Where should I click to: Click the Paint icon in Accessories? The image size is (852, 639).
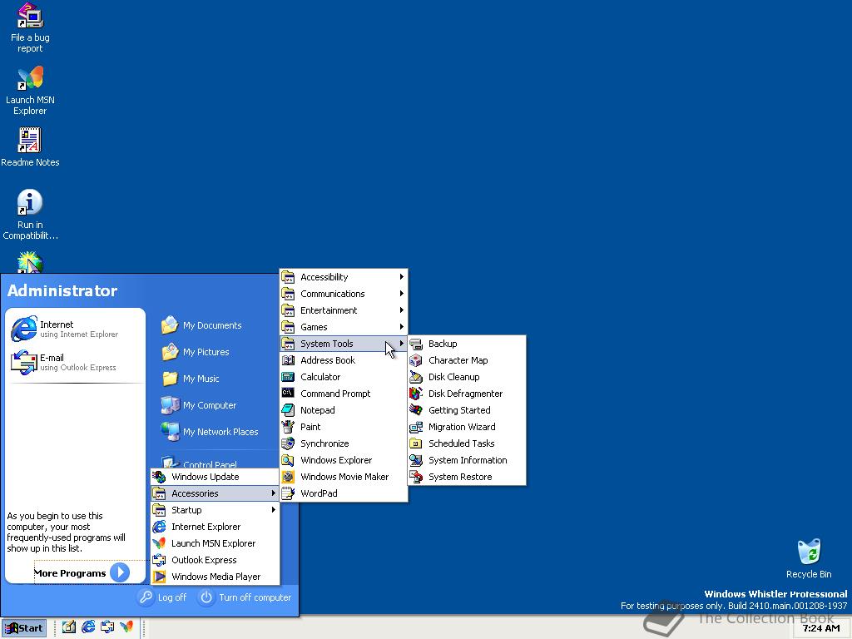[288, 427]
